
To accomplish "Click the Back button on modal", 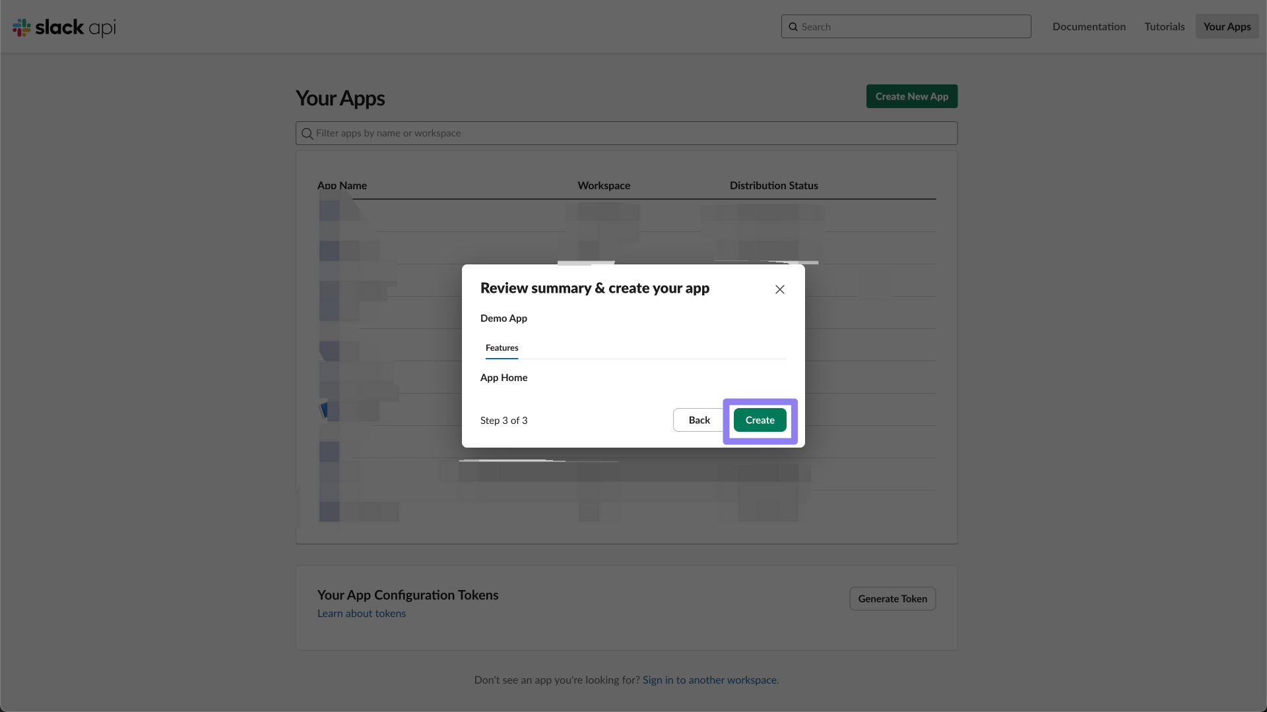I will (x=699, y=420).
